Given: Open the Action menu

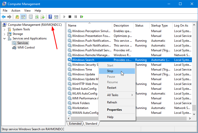Looking at the screenshot, I should tap(16, 11).
